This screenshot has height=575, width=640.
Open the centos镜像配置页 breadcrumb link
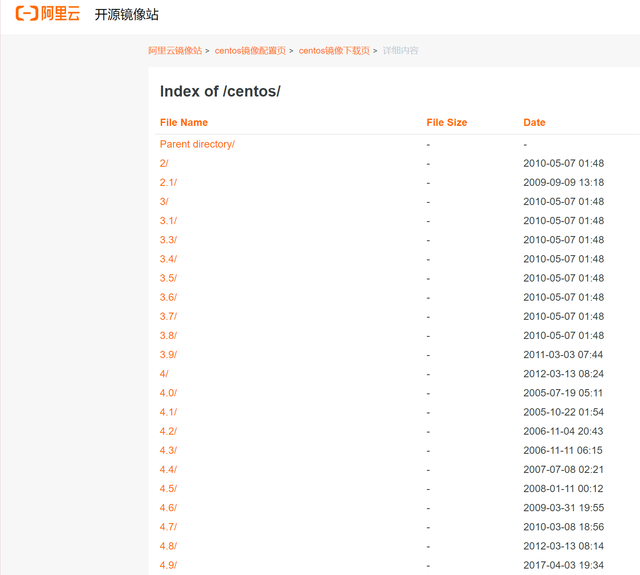pyautogui.click(x=250, y=50)
